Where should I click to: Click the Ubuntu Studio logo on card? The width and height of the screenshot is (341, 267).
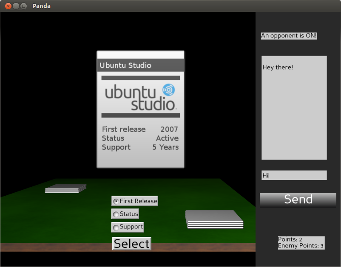[x=141, y=97]
